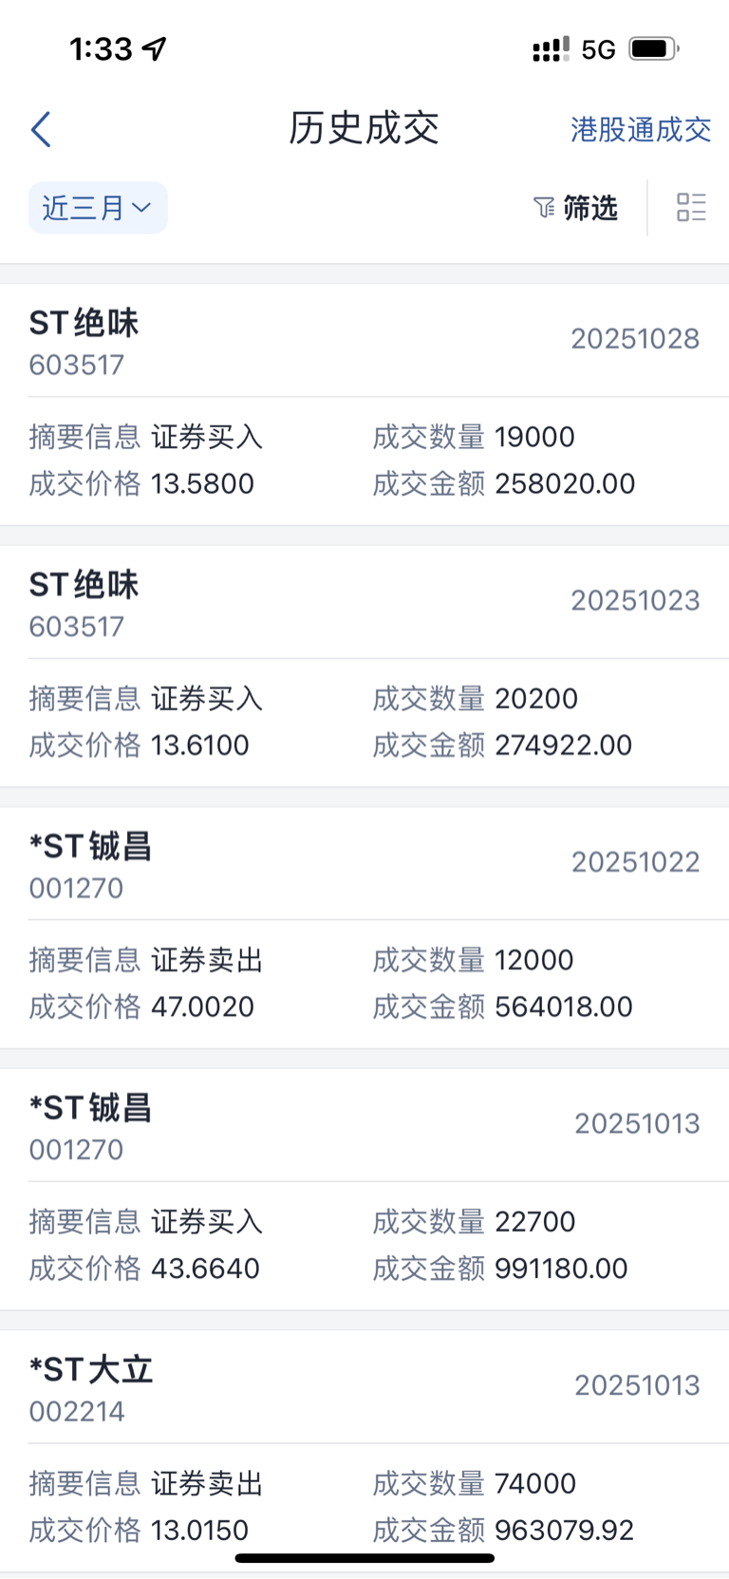Tap the home indicator bar
Viewport: 729px width, 1579px height.
tap(364, 1558)
